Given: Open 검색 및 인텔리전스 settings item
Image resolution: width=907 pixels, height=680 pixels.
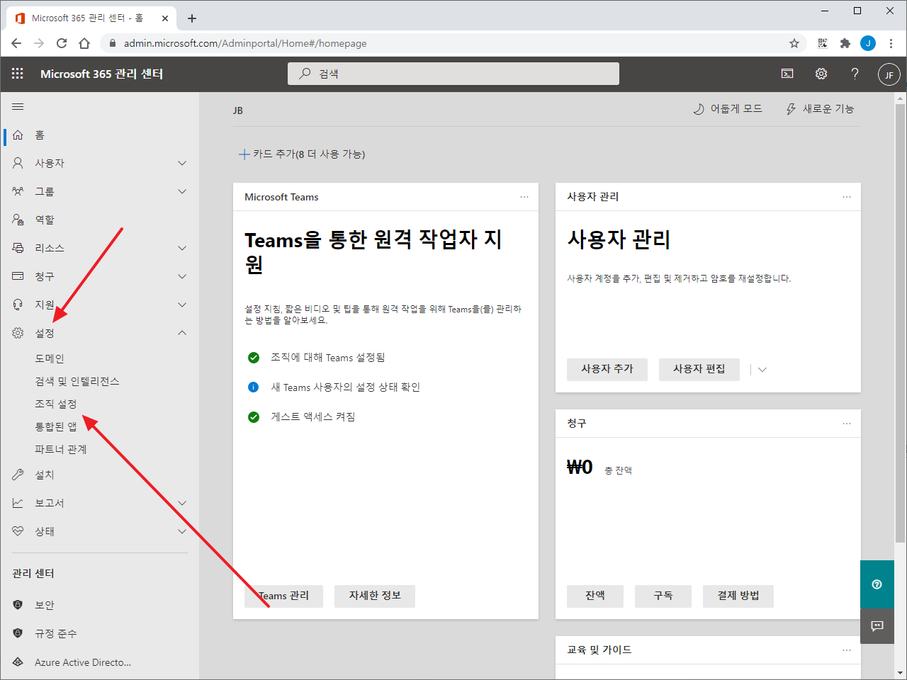Looking at the screenshot, I should point(77,381).
